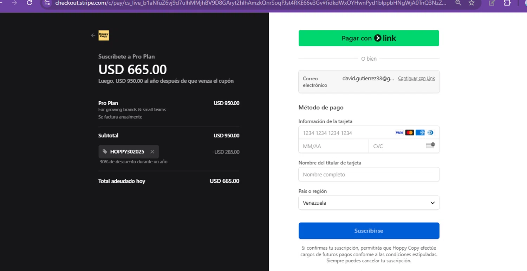Click the Mastercard icon
527x271 pixels.
click(409, 133)
